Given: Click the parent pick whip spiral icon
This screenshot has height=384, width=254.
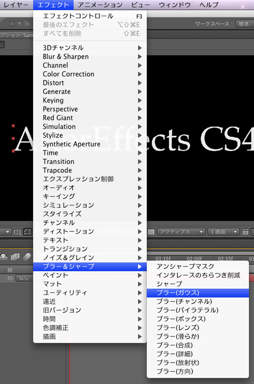Looking at the screenshot, I should (x=10, y=278).
